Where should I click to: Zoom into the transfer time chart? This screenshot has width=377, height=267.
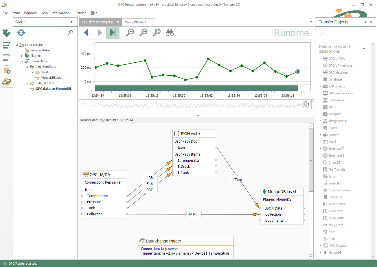tap(130, 33)
